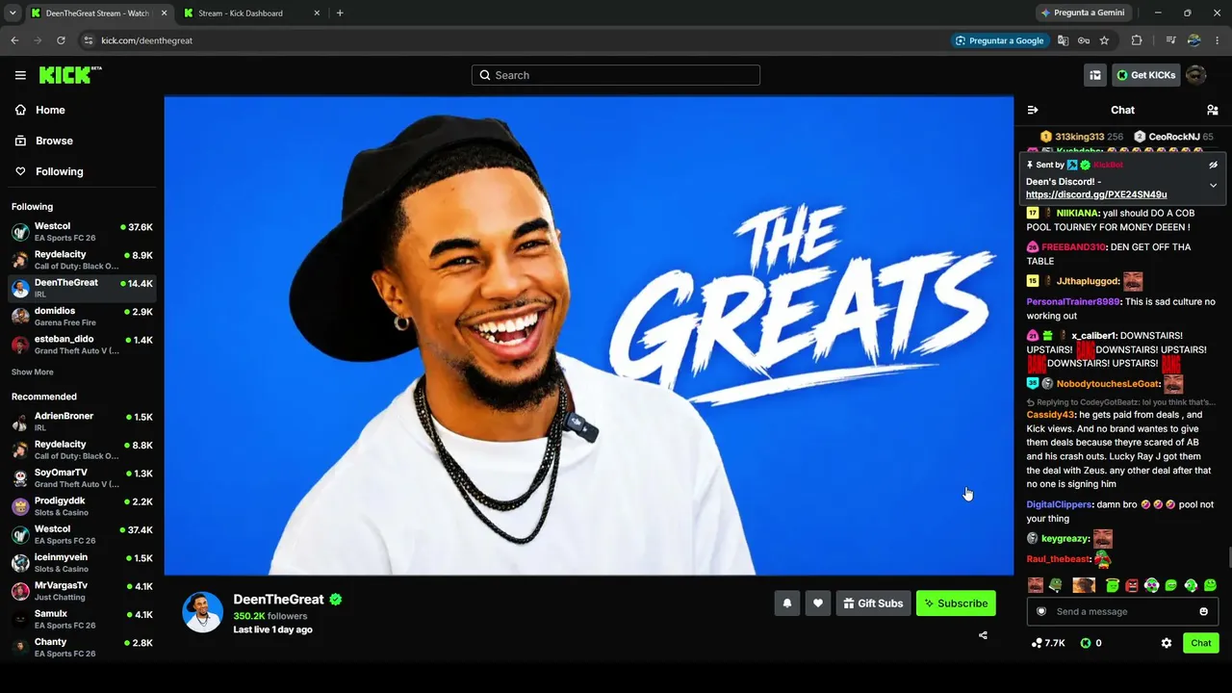The height and width of the screenshot is (693, 1232).
Task: Open the Chrome three-dot menu
Action: 1217,40
